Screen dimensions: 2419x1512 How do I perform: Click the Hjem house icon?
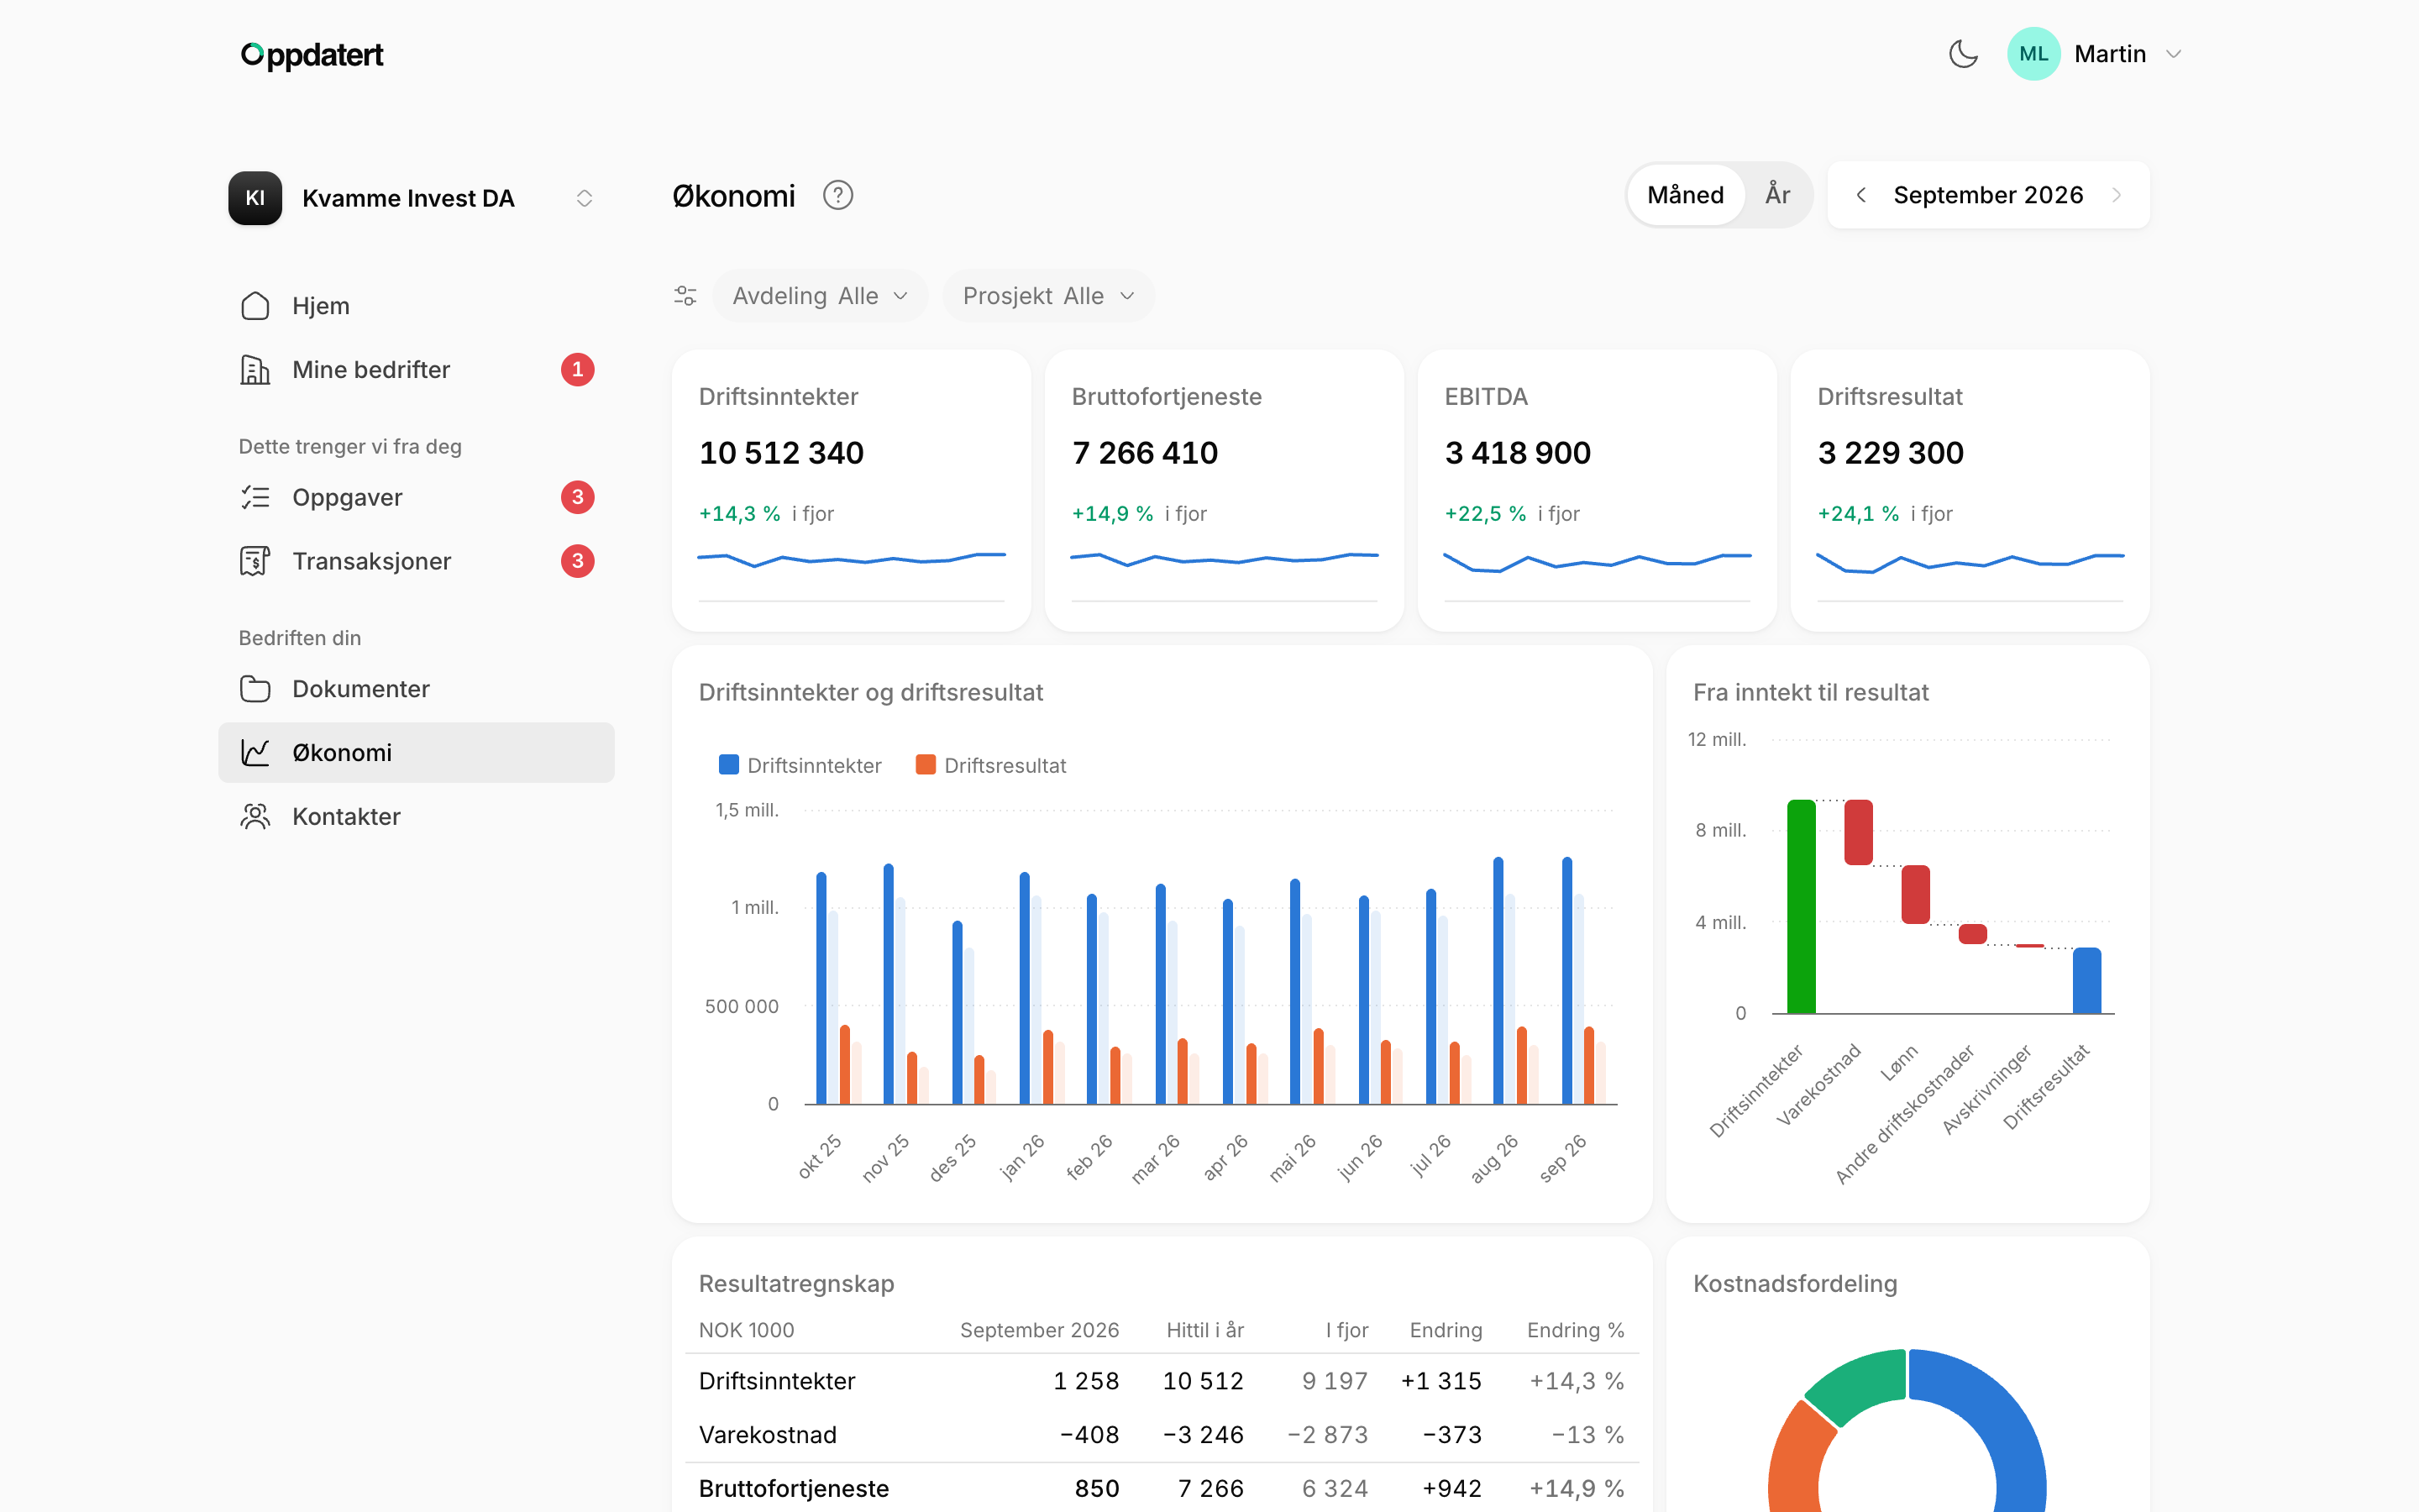[x=254, y=306]
